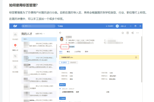Open the 筛选 filter funnel
The width and height of the screenshot is (154, 102).
60,26
